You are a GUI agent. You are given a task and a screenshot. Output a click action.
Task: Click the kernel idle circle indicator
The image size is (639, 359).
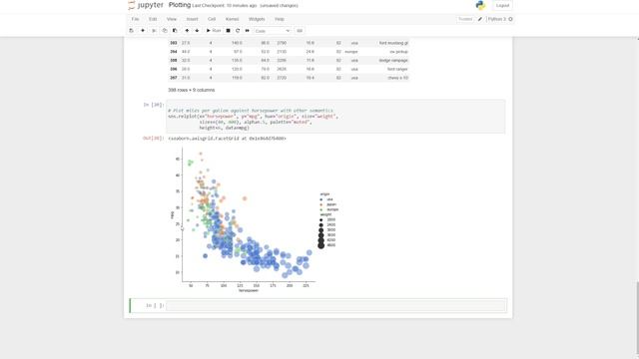510,19
